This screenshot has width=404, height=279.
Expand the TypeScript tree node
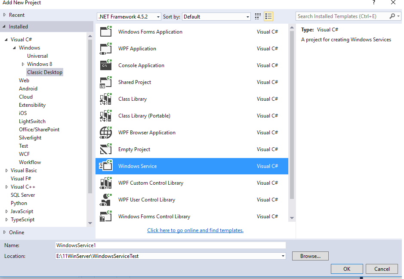coord(7,220)
